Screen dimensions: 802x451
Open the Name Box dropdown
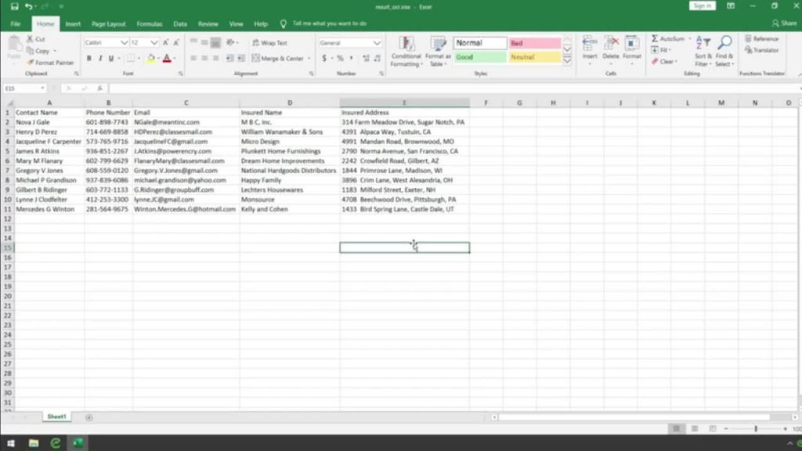tap(42, 88)
